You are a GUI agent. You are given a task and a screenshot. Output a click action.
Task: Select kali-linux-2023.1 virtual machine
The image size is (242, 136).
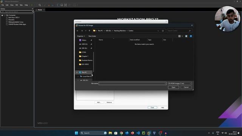14,18
